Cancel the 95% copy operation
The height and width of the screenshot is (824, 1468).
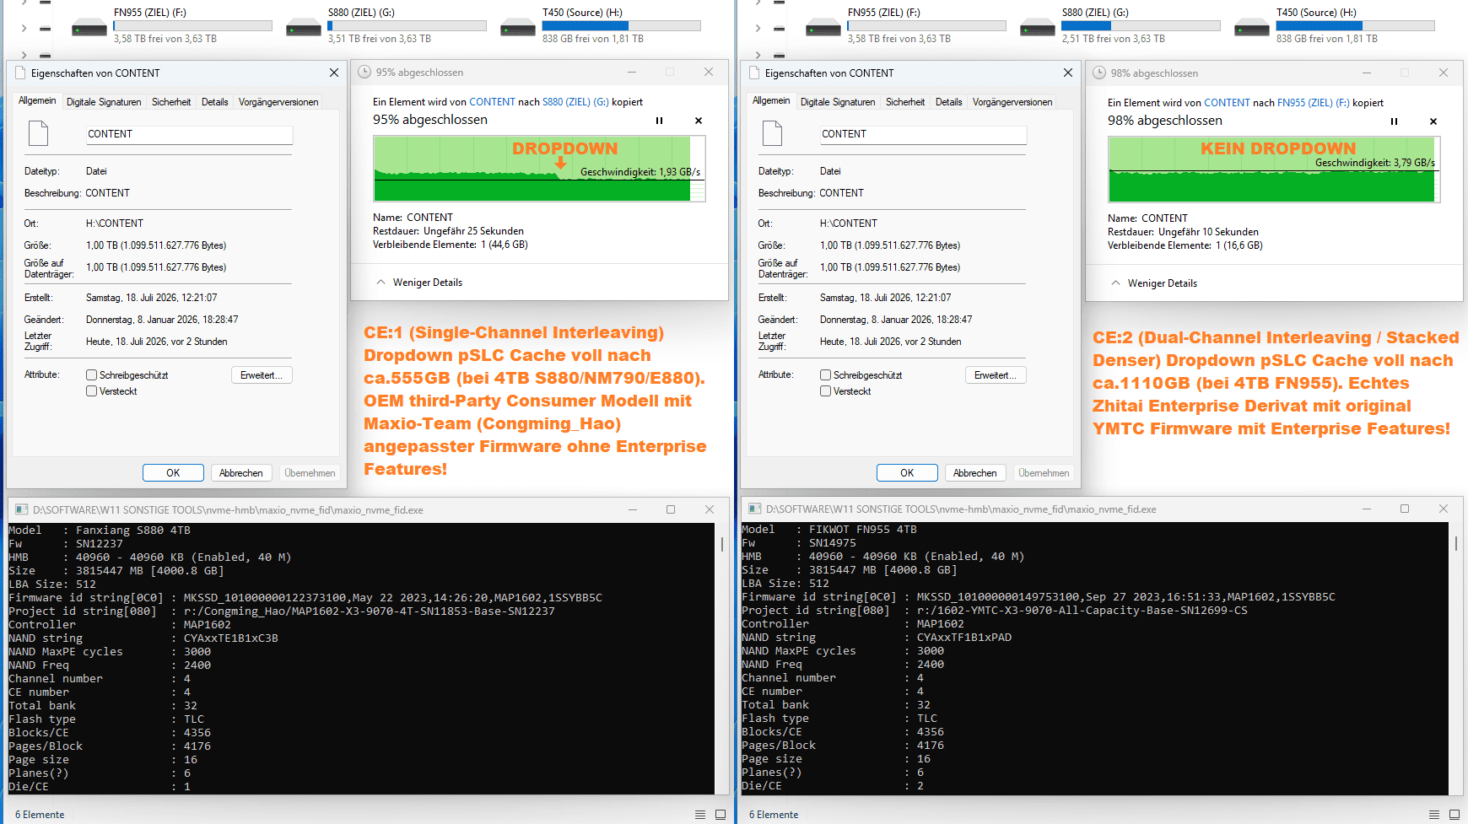coord(699,121)
